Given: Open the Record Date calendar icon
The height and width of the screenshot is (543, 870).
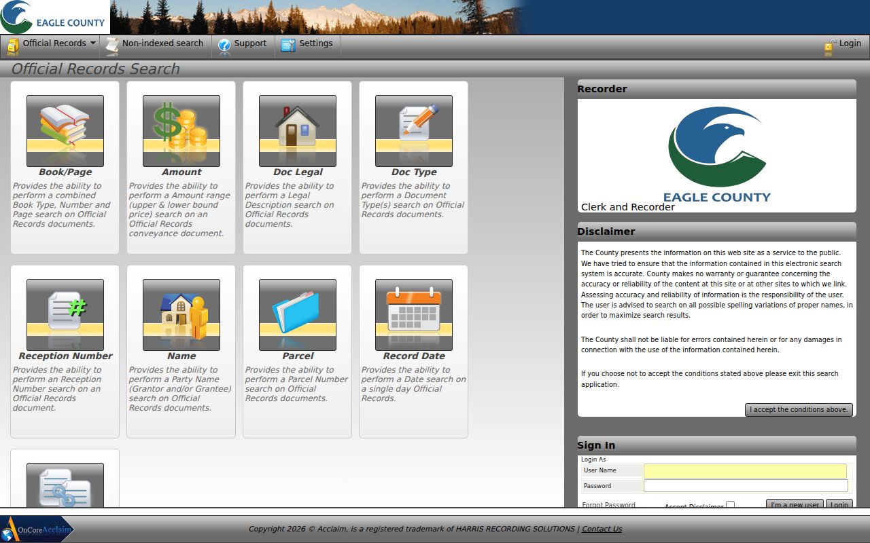Looking at the screenshot, I should pyautogui.click(x=414, y=315).
